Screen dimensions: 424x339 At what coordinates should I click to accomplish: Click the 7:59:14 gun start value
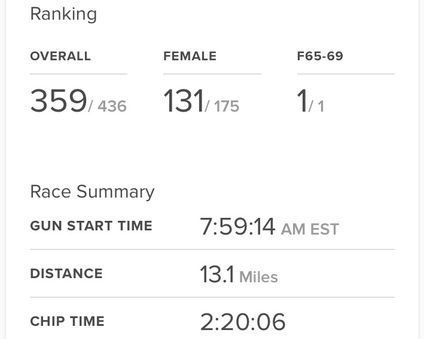[237, 227]
